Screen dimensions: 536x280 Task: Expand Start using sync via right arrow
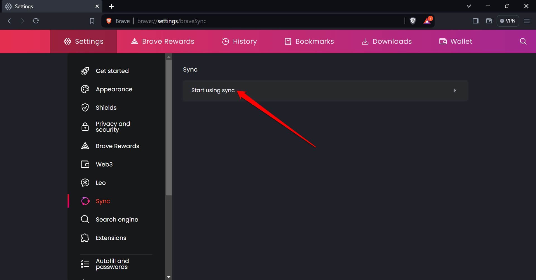(x=455, y=90)
